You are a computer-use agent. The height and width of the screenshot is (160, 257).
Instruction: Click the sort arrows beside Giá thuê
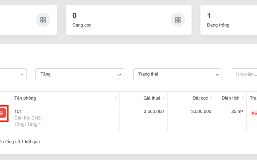pyautogui.click(x=163, y=98)
